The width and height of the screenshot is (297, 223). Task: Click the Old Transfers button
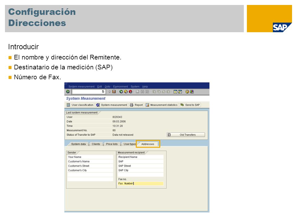coord(186,135)
